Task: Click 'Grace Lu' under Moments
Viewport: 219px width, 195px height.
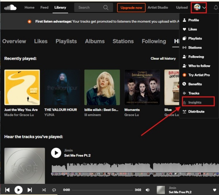Action: pos(131,115)
